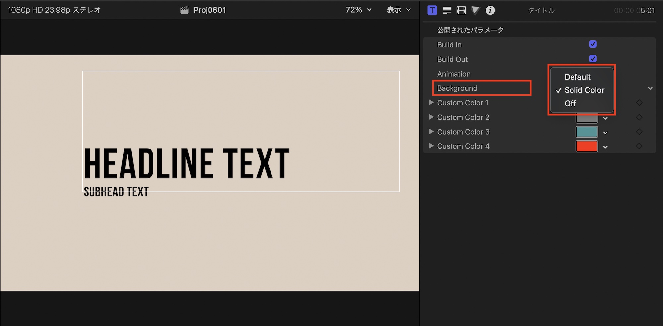Expand the Custom Color 3 disclosure triangle
The width and height of the screenshot is (663, 326).
[x=431, y=132]
